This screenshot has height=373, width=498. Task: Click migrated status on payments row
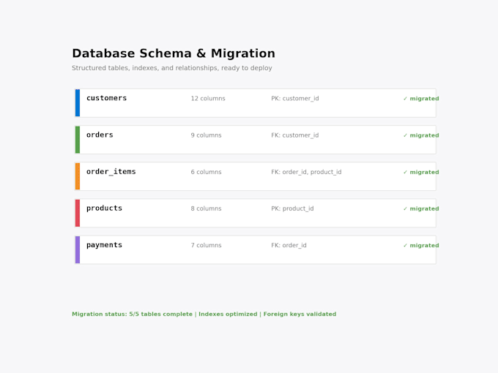(x=421, y=246)
